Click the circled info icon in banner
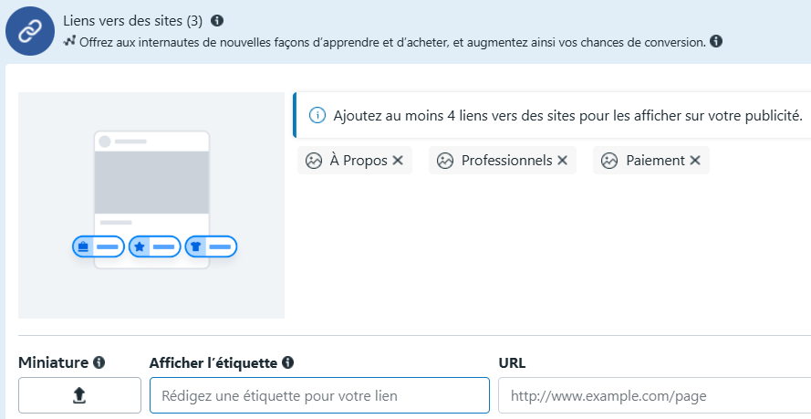The image size is (811, 419). point(317,115)
